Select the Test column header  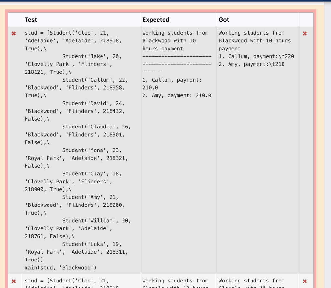31,20
